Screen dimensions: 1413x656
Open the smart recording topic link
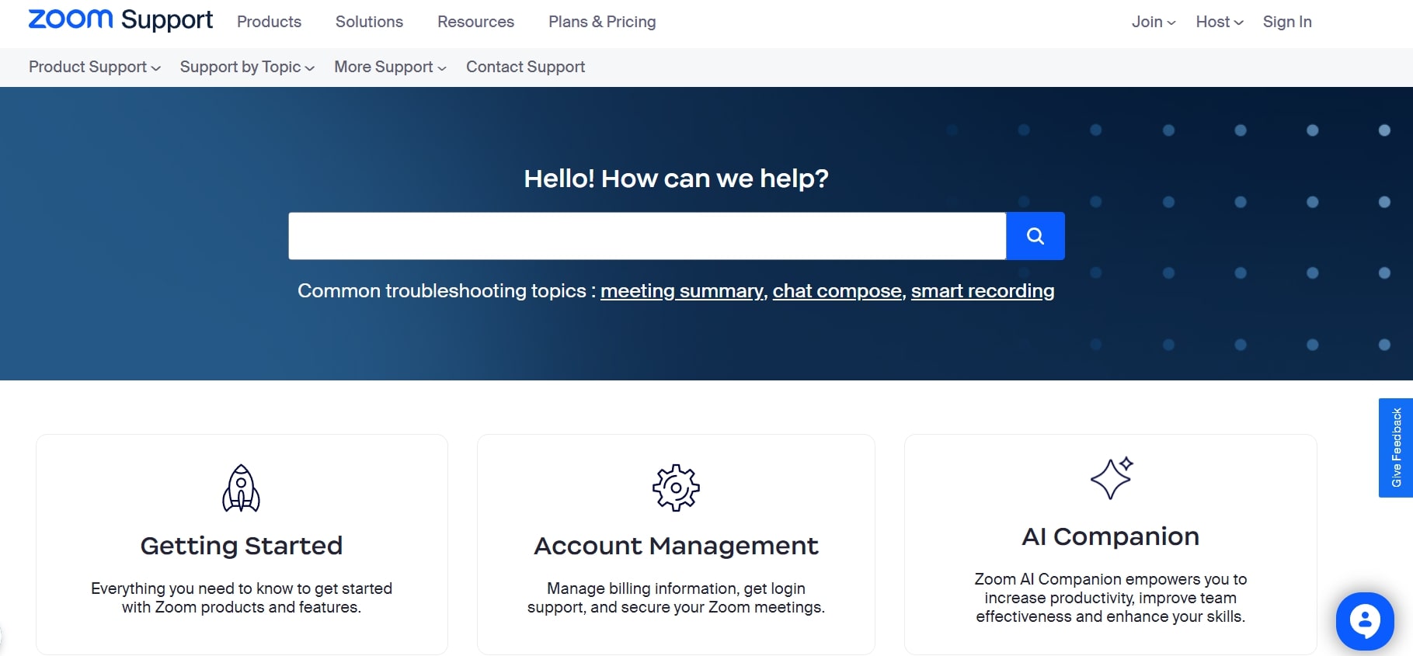click(x=983, y=290)
